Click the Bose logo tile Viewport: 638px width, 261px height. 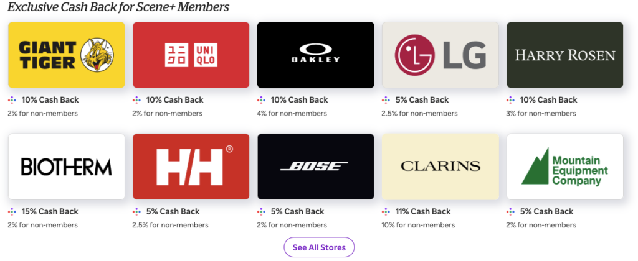tap(315, 166)
